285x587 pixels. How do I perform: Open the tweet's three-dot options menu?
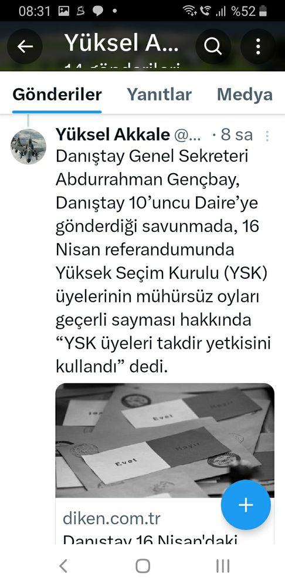[x=267, y=136]
